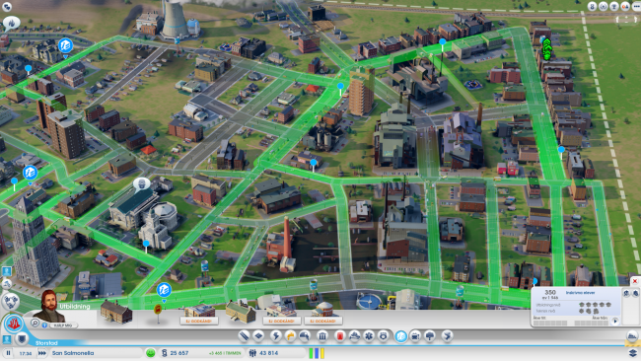Select the school bus stop thumbnail
Image resolution: width=641 pixels, height=361 pixels.
pos(158,313)
